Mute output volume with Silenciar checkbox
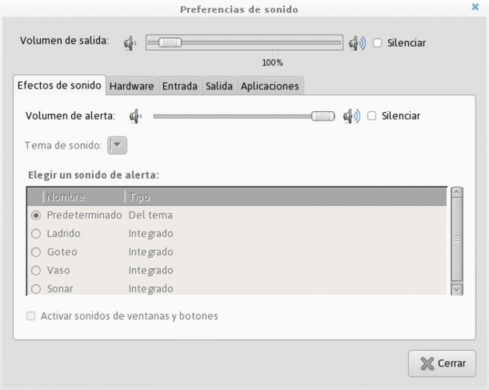 (x=377, y=43)
